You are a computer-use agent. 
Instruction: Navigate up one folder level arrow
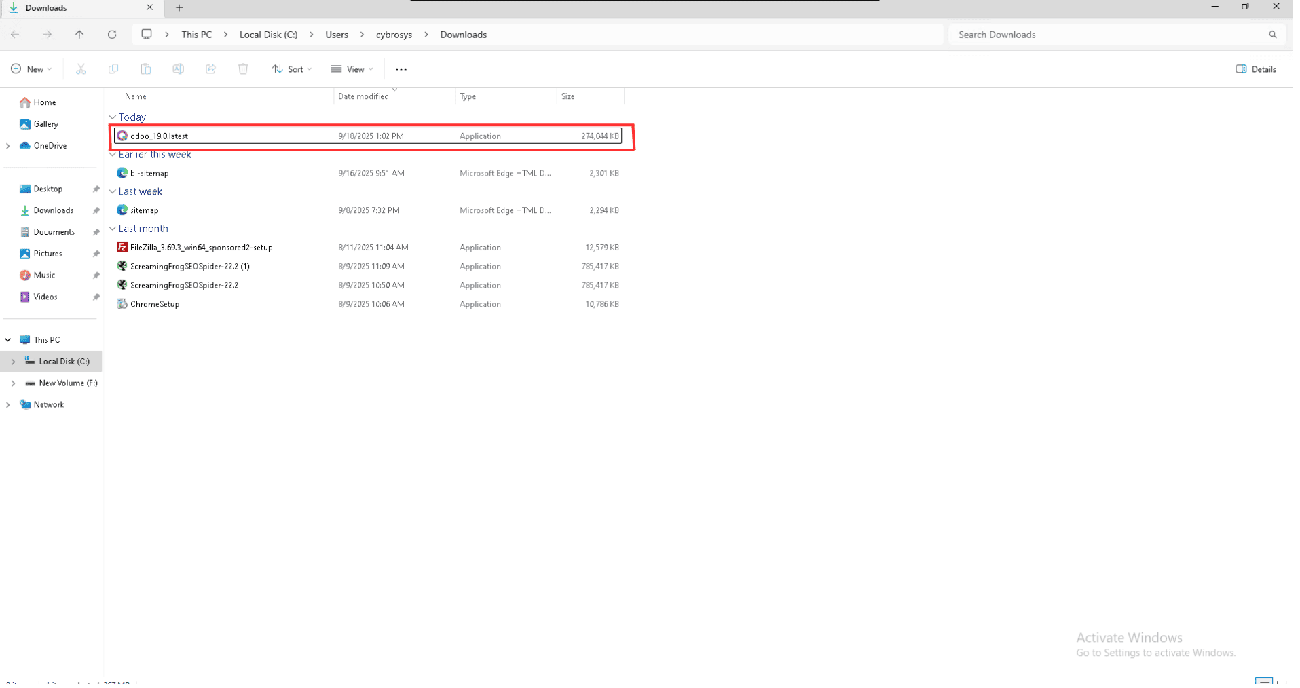[79, 35]
